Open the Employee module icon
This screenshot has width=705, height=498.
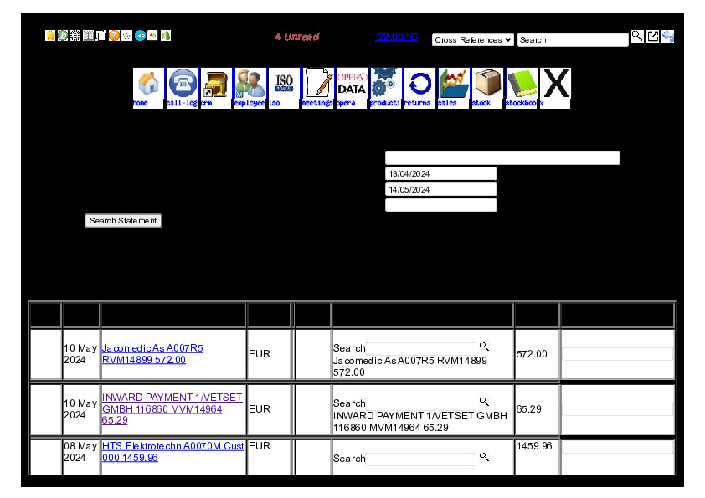pos(250,85)
